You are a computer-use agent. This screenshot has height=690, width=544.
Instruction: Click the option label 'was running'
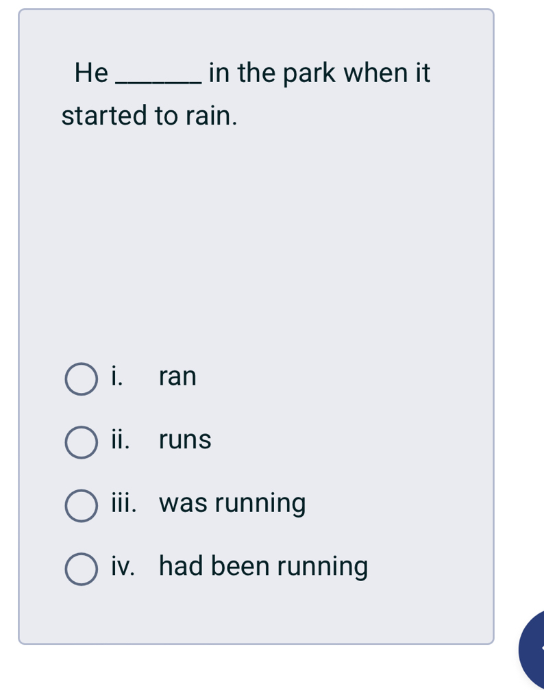[x=231, y=503]
